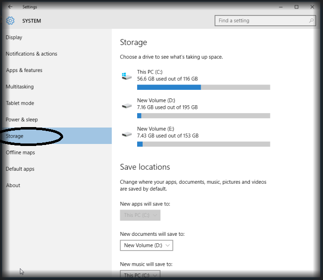Click the 'Settings' window title text

(x=30, y=7)
